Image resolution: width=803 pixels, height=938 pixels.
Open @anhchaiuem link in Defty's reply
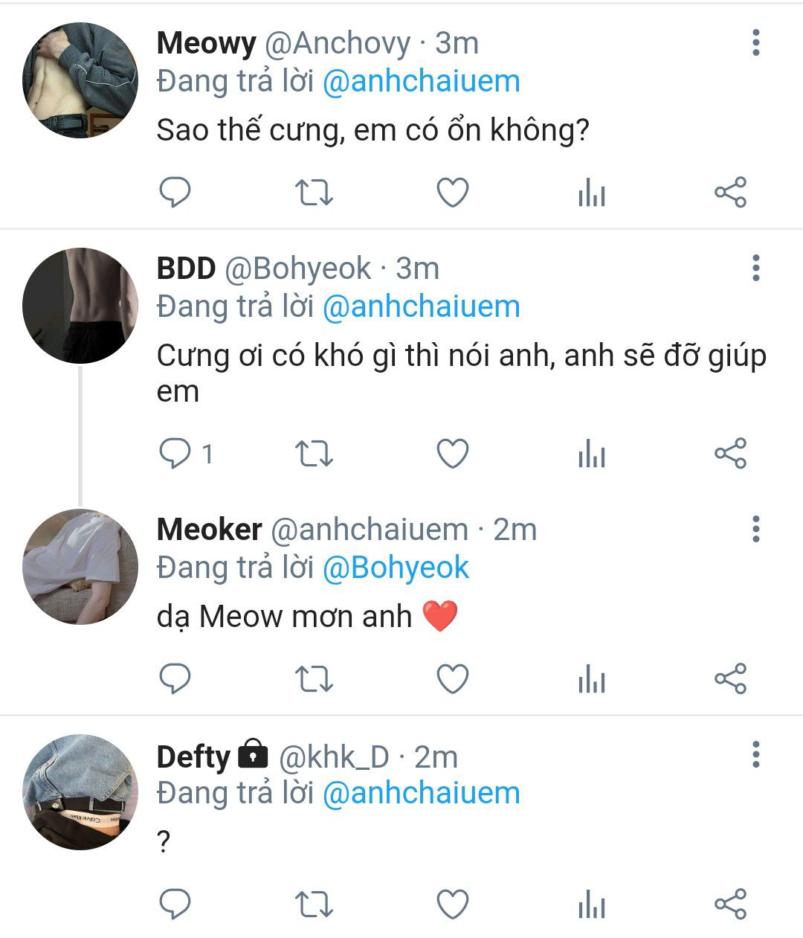tap(422, 793)
